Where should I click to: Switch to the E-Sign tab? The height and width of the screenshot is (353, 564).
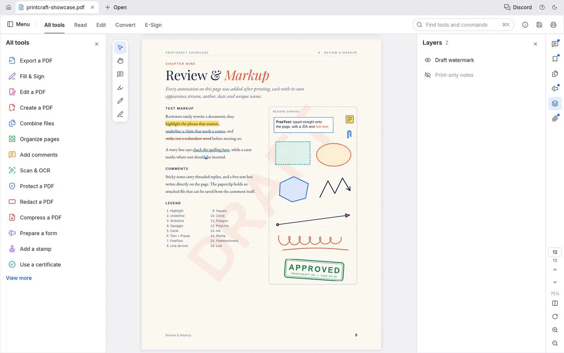[153, 25]
